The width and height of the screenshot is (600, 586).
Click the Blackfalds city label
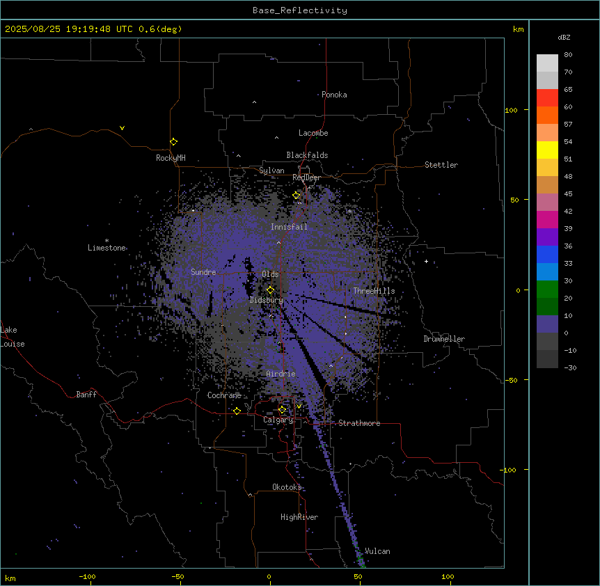tap(307, 155)
